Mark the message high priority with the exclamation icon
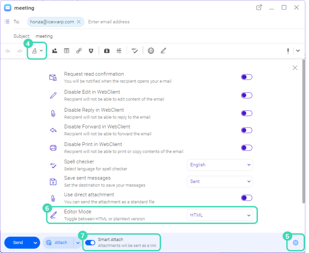 click(288, 51)
